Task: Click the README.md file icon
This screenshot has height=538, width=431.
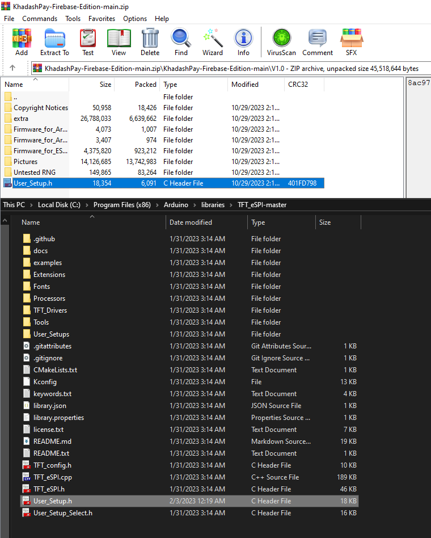Action: point(27,442)
